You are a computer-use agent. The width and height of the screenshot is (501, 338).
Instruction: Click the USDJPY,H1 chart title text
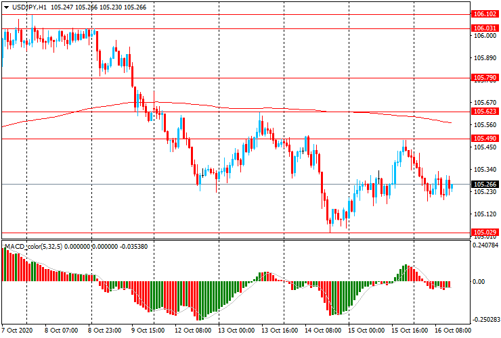point(29,7)
